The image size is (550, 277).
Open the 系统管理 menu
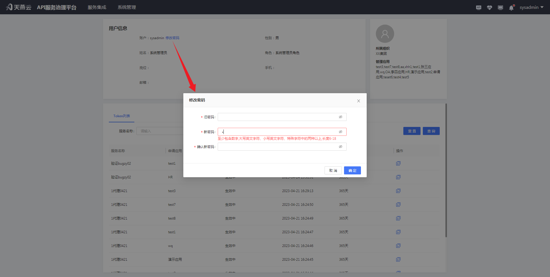[127, 7]
